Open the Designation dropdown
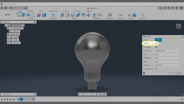The image size is (184, 104). click(x=167, y=58)
